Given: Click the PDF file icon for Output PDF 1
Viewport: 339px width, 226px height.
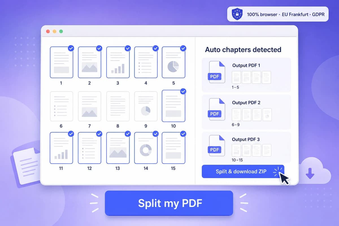Looking at the screenshot, I should pyautogui.click(x=216, y=72).
